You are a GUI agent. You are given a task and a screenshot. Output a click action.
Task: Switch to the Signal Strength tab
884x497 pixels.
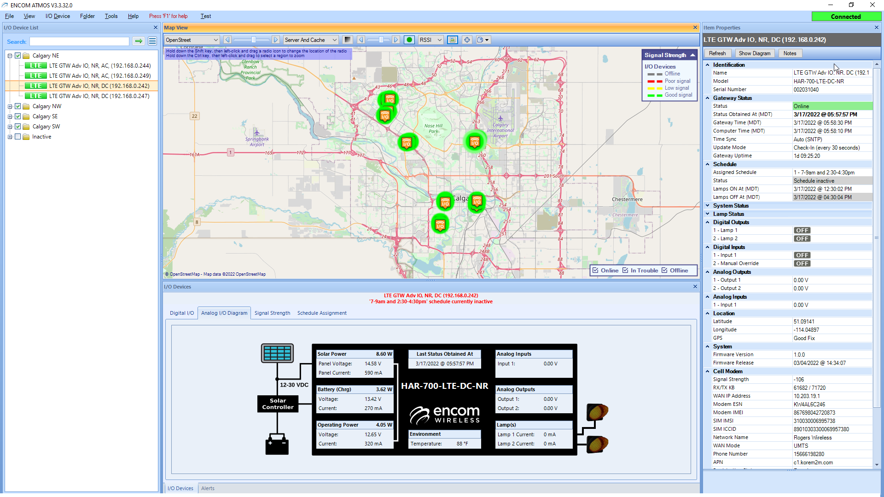[x=271, y=312]
